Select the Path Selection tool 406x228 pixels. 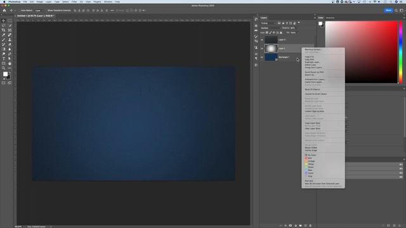pyautogui.click(x=10, y=59)
